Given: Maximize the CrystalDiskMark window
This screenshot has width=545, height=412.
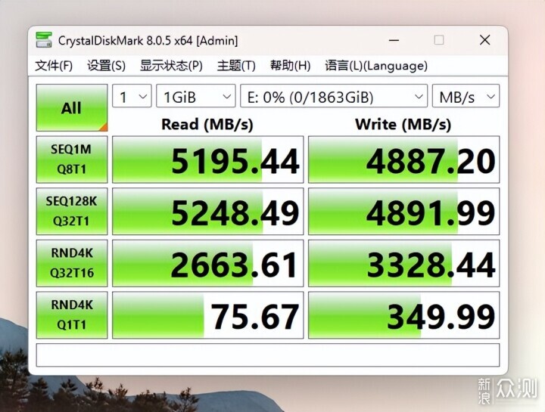Looking at the screenshot, I should click(x=439, y=40).
